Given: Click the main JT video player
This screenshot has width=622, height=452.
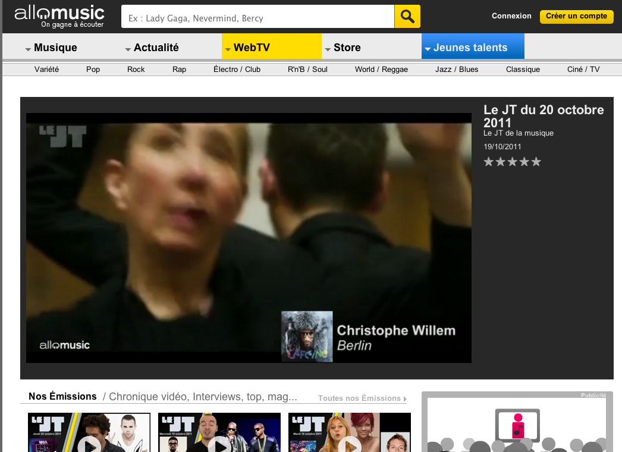Looking at the screenshot, I should coord(249,238).
